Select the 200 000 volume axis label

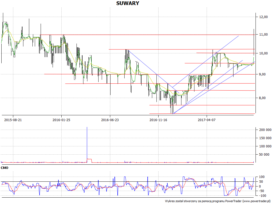pos(265,130)
